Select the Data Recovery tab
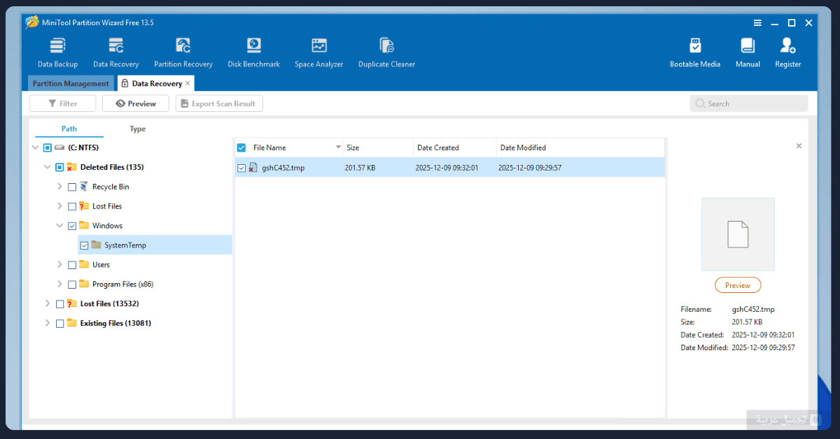Screen dimensions: 840x439 coord(157,83)
